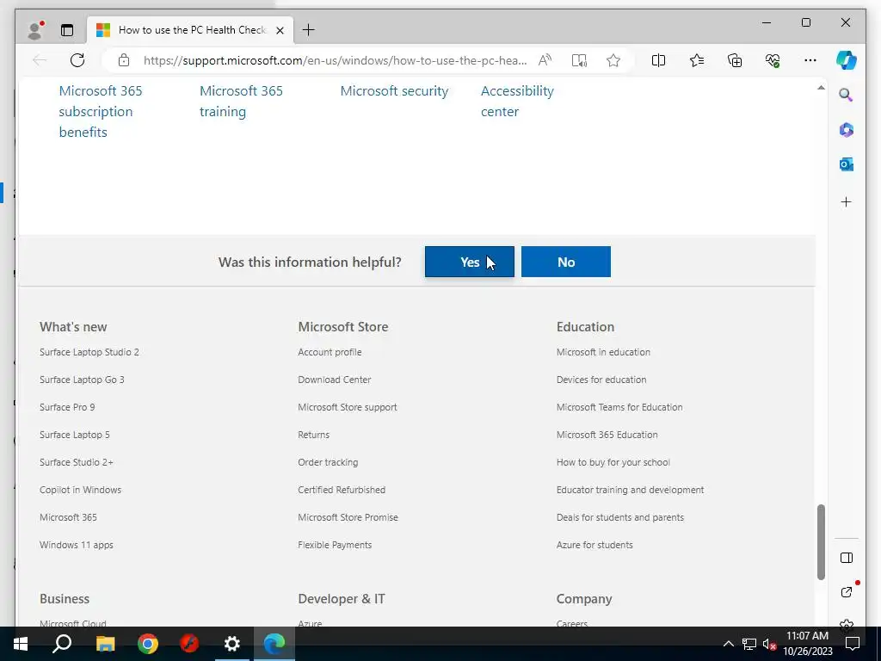Refresh the current page
The height and width of the screenshot is (661, 881).
(77, 60)
